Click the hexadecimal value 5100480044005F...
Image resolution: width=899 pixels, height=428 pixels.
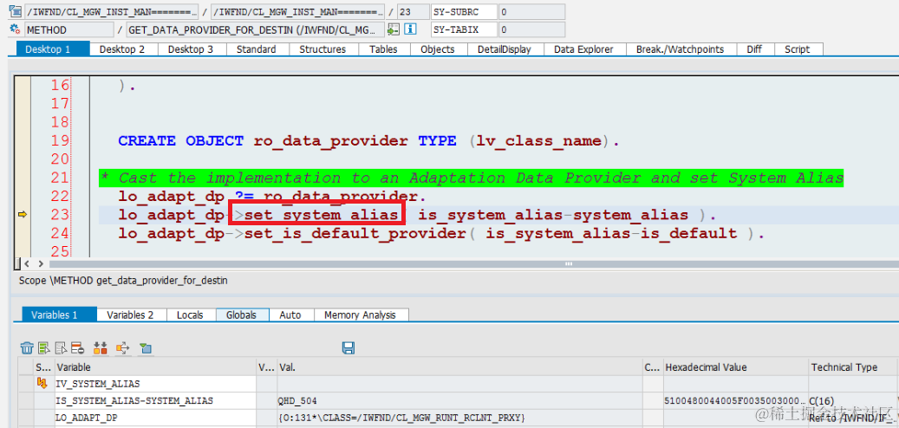[x=736, y=400]
